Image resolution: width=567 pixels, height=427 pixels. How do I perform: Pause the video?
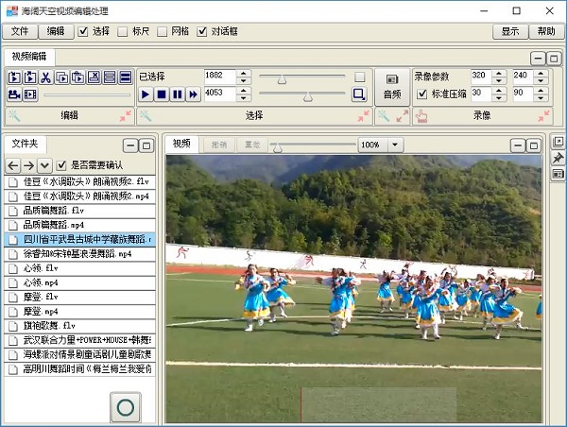[178, 94]
